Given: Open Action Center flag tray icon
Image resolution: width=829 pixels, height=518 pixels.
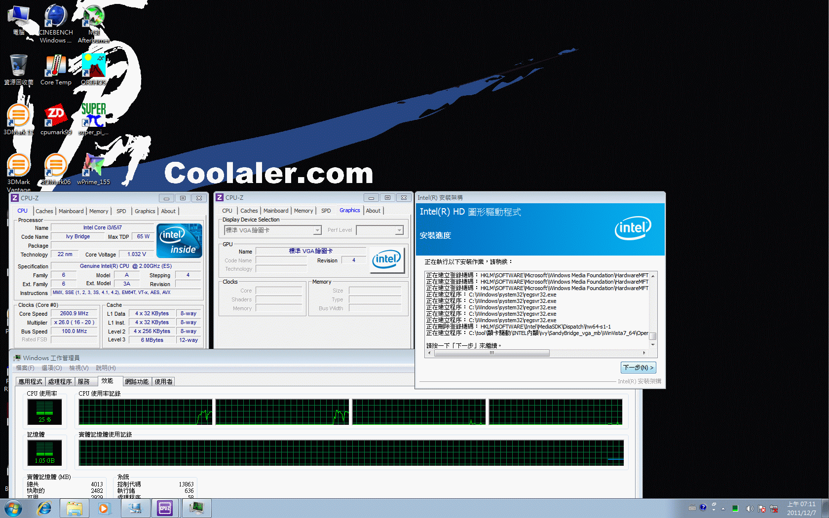Looking at the screenshot, I should pos(762,508).
